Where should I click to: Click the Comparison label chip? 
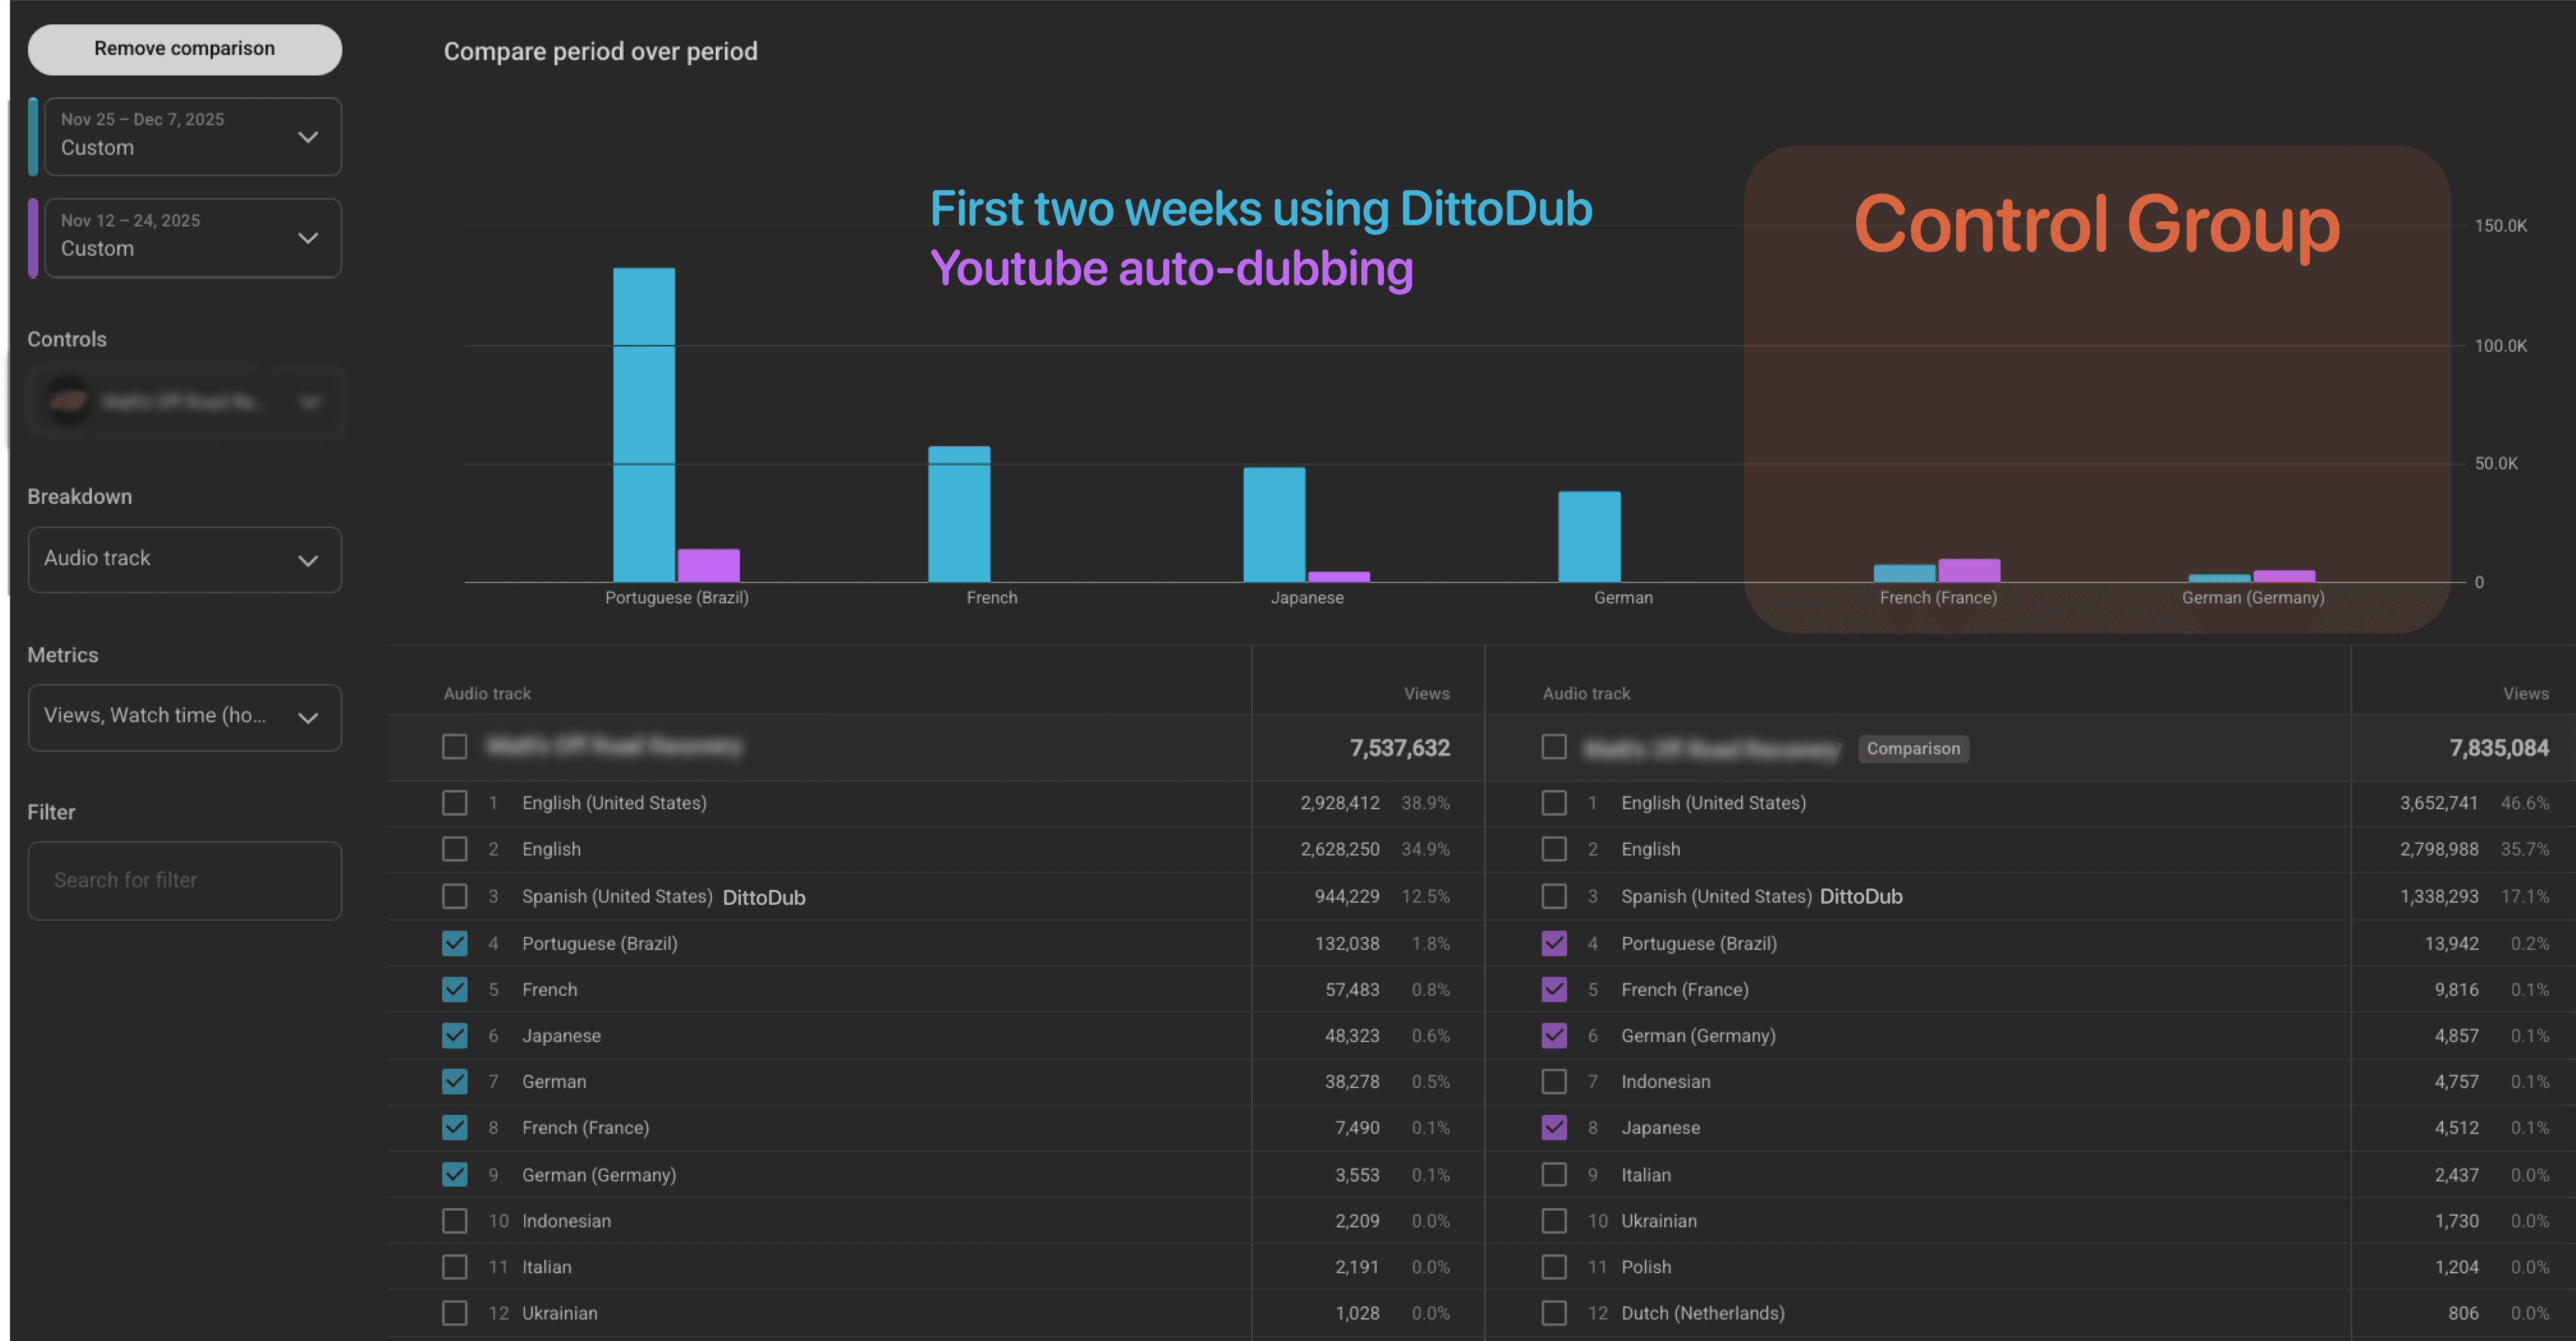point(1913,748)
